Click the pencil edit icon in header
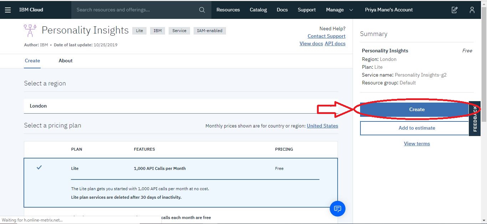 (454, 10)
